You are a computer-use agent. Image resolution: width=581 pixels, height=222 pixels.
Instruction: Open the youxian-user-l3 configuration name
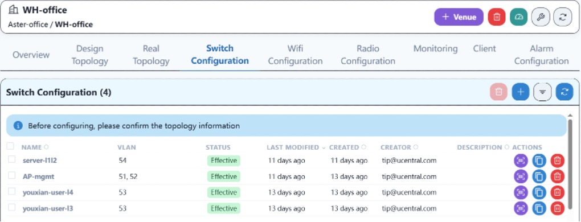(48, 208)
